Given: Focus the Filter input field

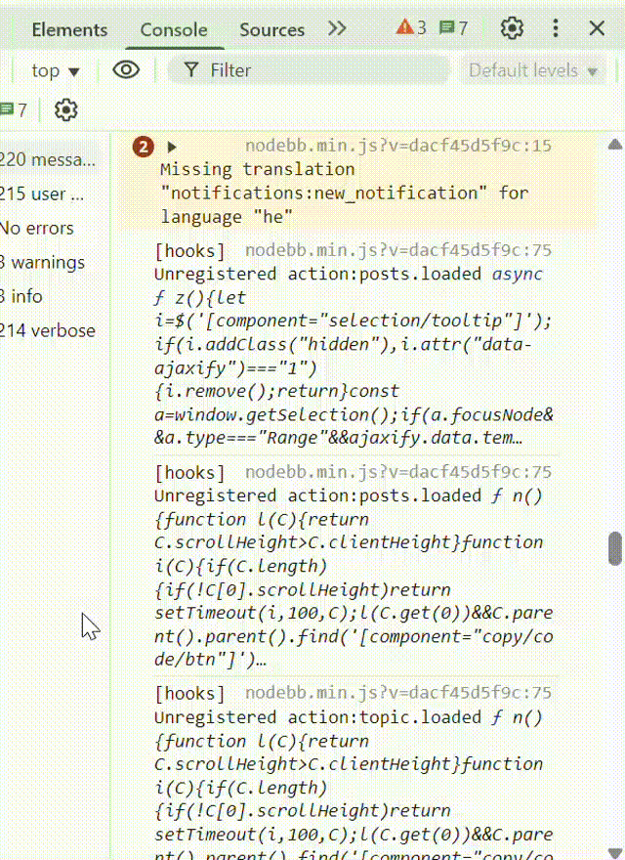Looking at the screenshot, I should pos(309,70).
